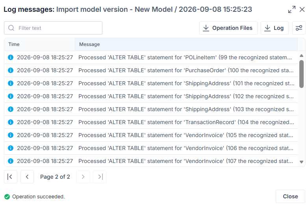
Task: Click the scroll down arrow of log list
Action: tap(302, 162)
